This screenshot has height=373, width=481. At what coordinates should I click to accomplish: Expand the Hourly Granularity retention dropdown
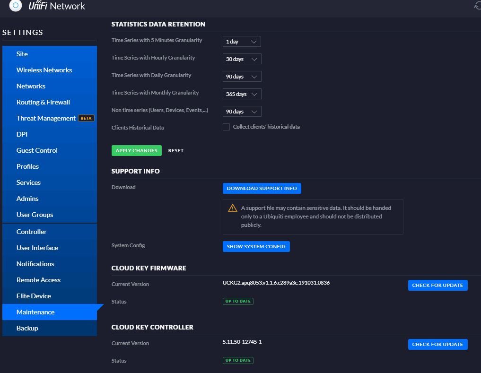242,59
